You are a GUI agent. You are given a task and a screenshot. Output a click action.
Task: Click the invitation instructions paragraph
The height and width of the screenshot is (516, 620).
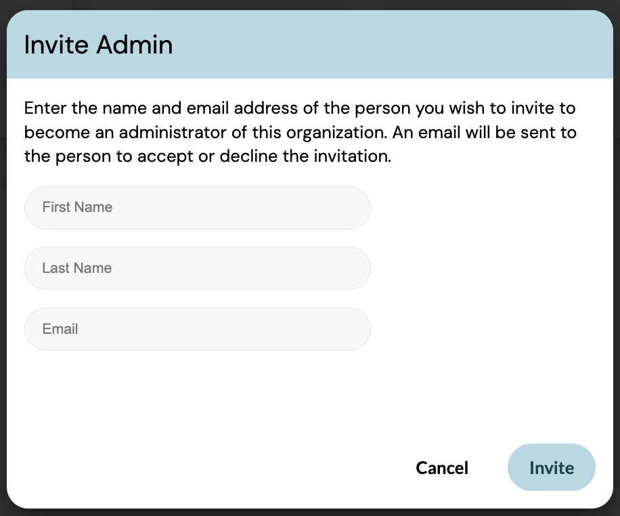(300, 133)
